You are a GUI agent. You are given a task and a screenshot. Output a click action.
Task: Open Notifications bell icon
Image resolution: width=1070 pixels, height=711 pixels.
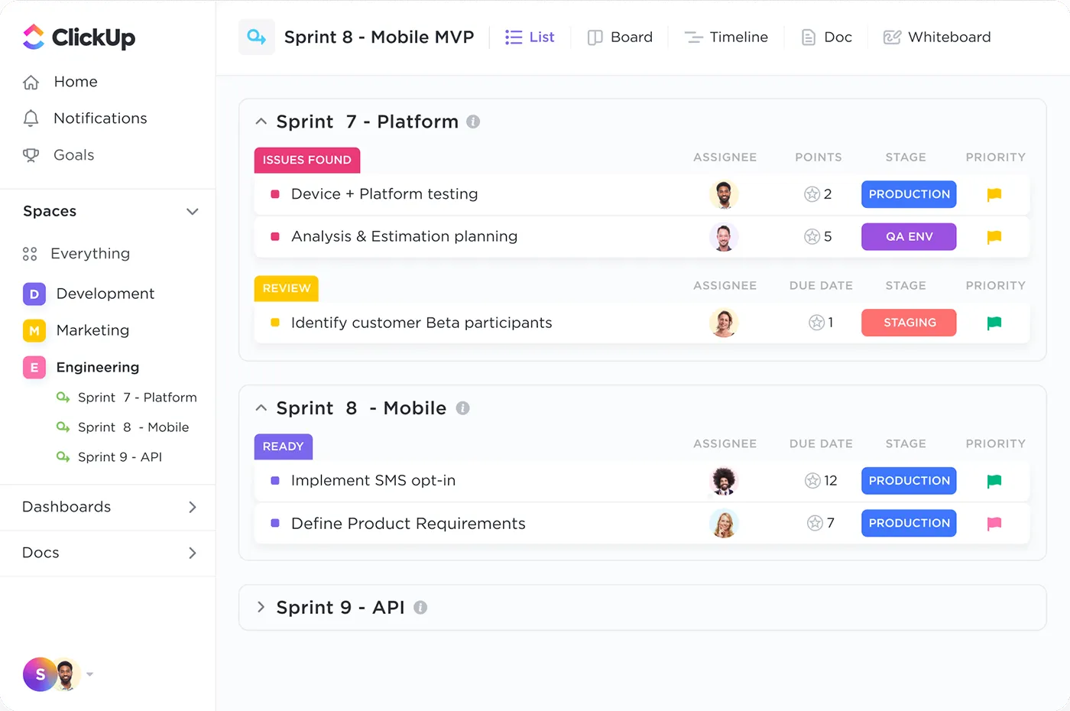(x=31, y=118)
